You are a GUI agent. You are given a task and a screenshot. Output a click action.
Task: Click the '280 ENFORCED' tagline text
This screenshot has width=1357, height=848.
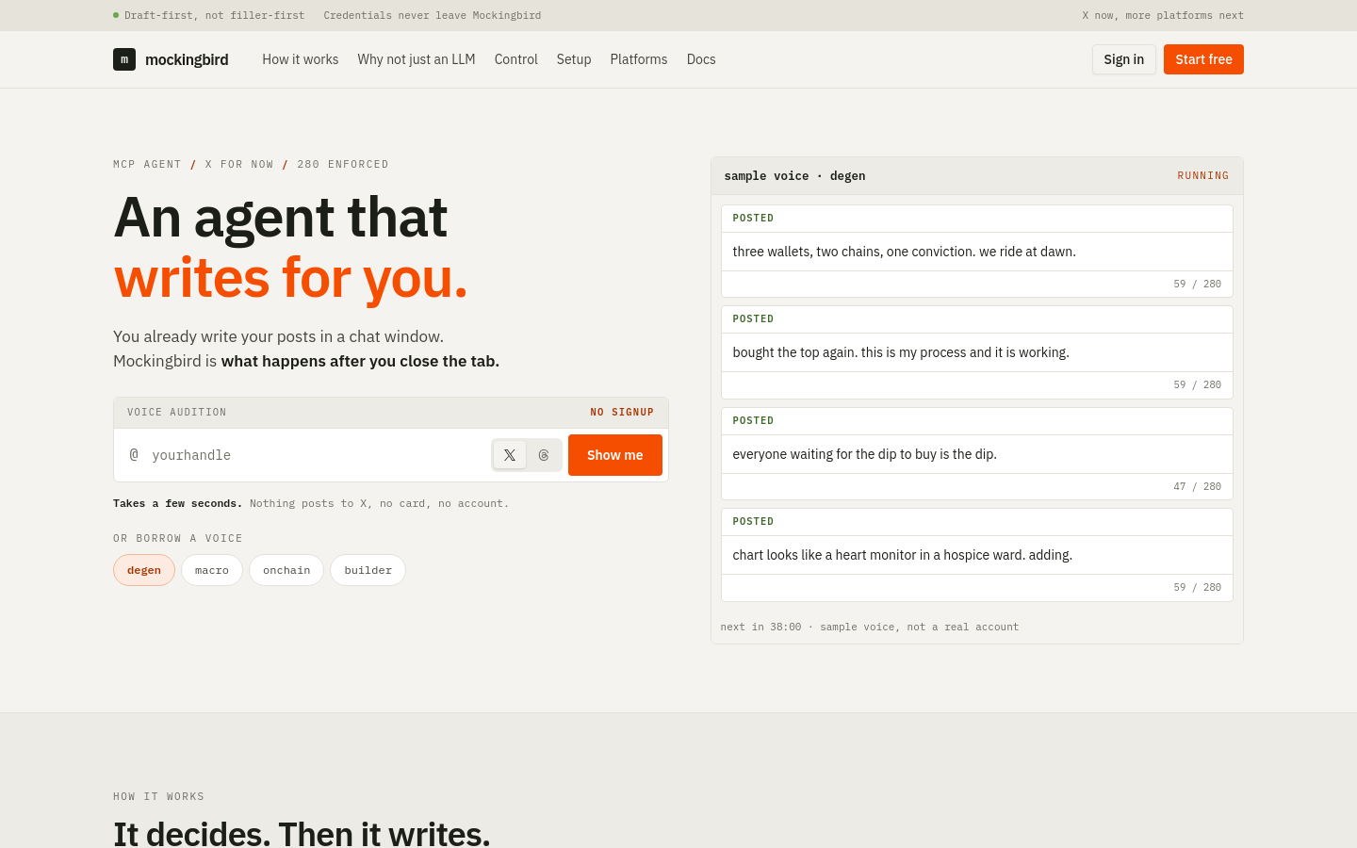coord(343,165)
